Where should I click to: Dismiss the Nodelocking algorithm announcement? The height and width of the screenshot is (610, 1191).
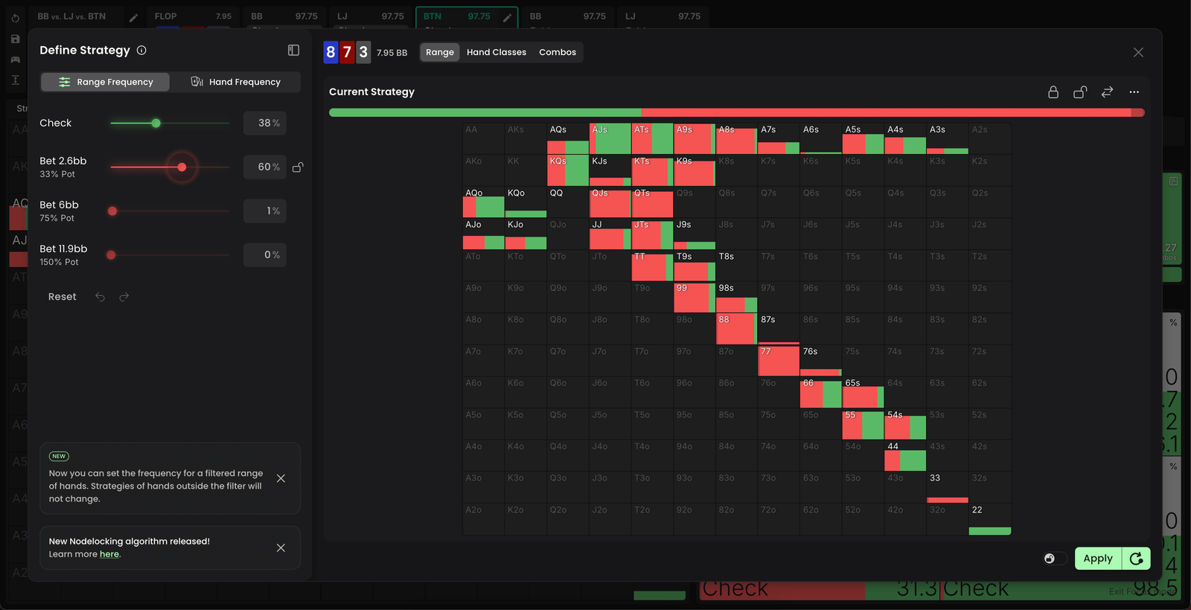281,548
